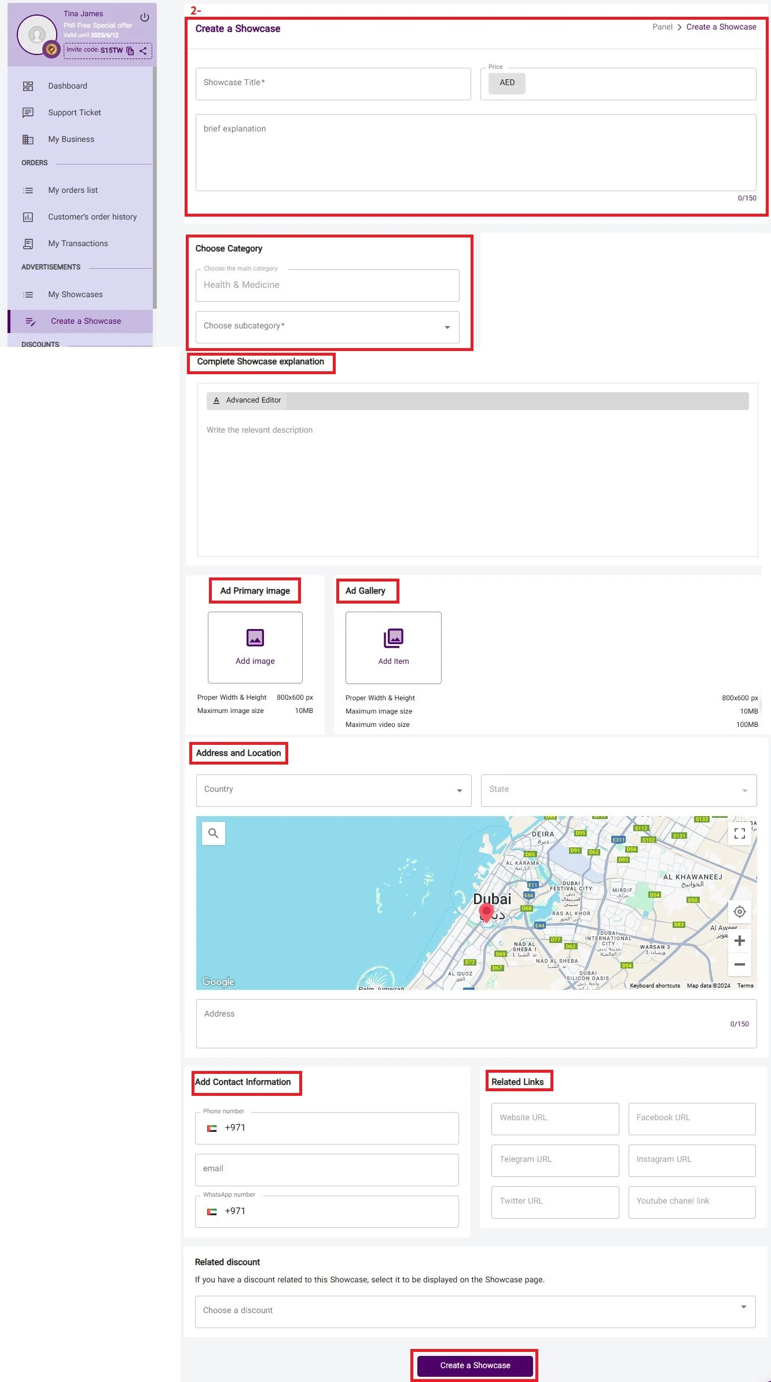Share the invite code icon
The image size is (771, 1382).
point(143,51)
